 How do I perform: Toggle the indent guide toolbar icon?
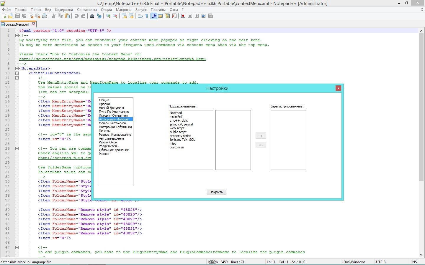coord(154,16)
